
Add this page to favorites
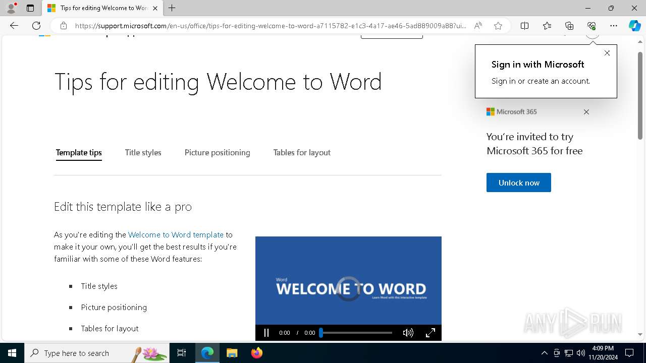[498, 26]
